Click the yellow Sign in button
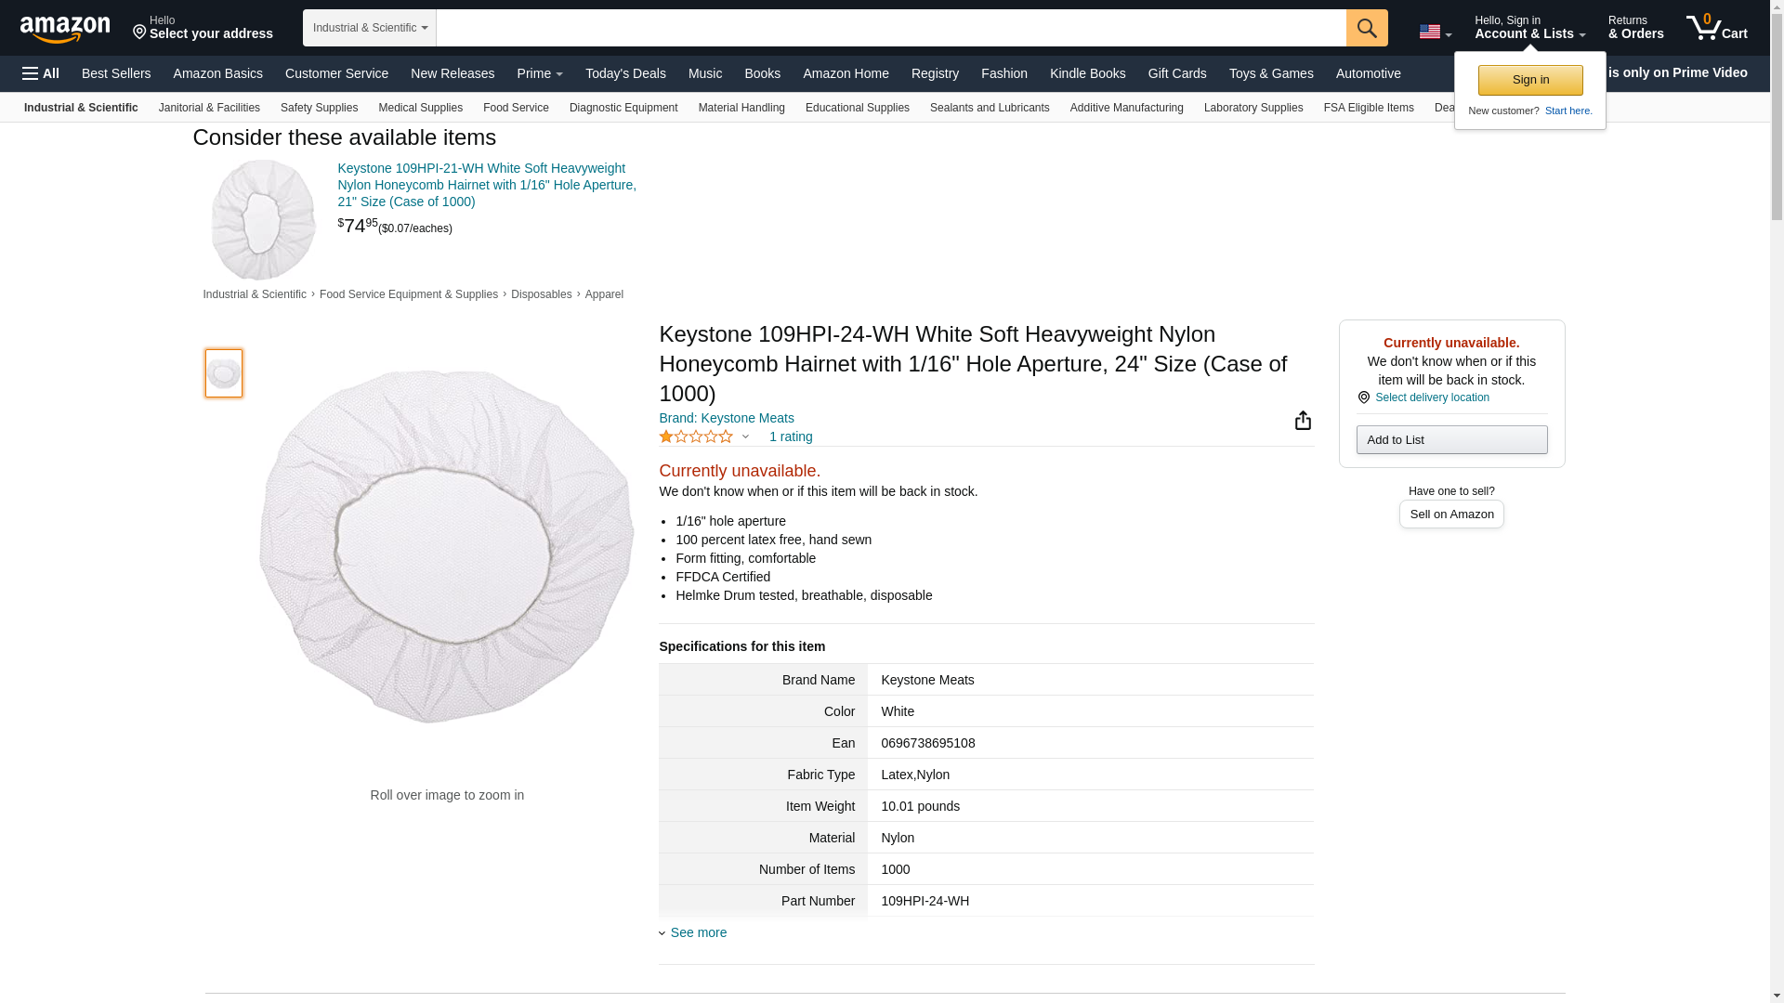Viewport: 1784px width, 1003px height. (1530, 80)
